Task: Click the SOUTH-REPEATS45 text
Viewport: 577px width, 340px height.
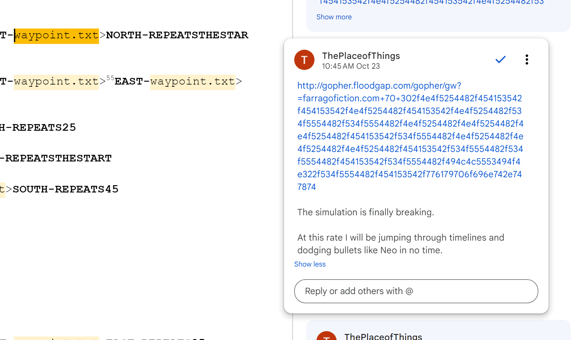Action: click(65, 189)
